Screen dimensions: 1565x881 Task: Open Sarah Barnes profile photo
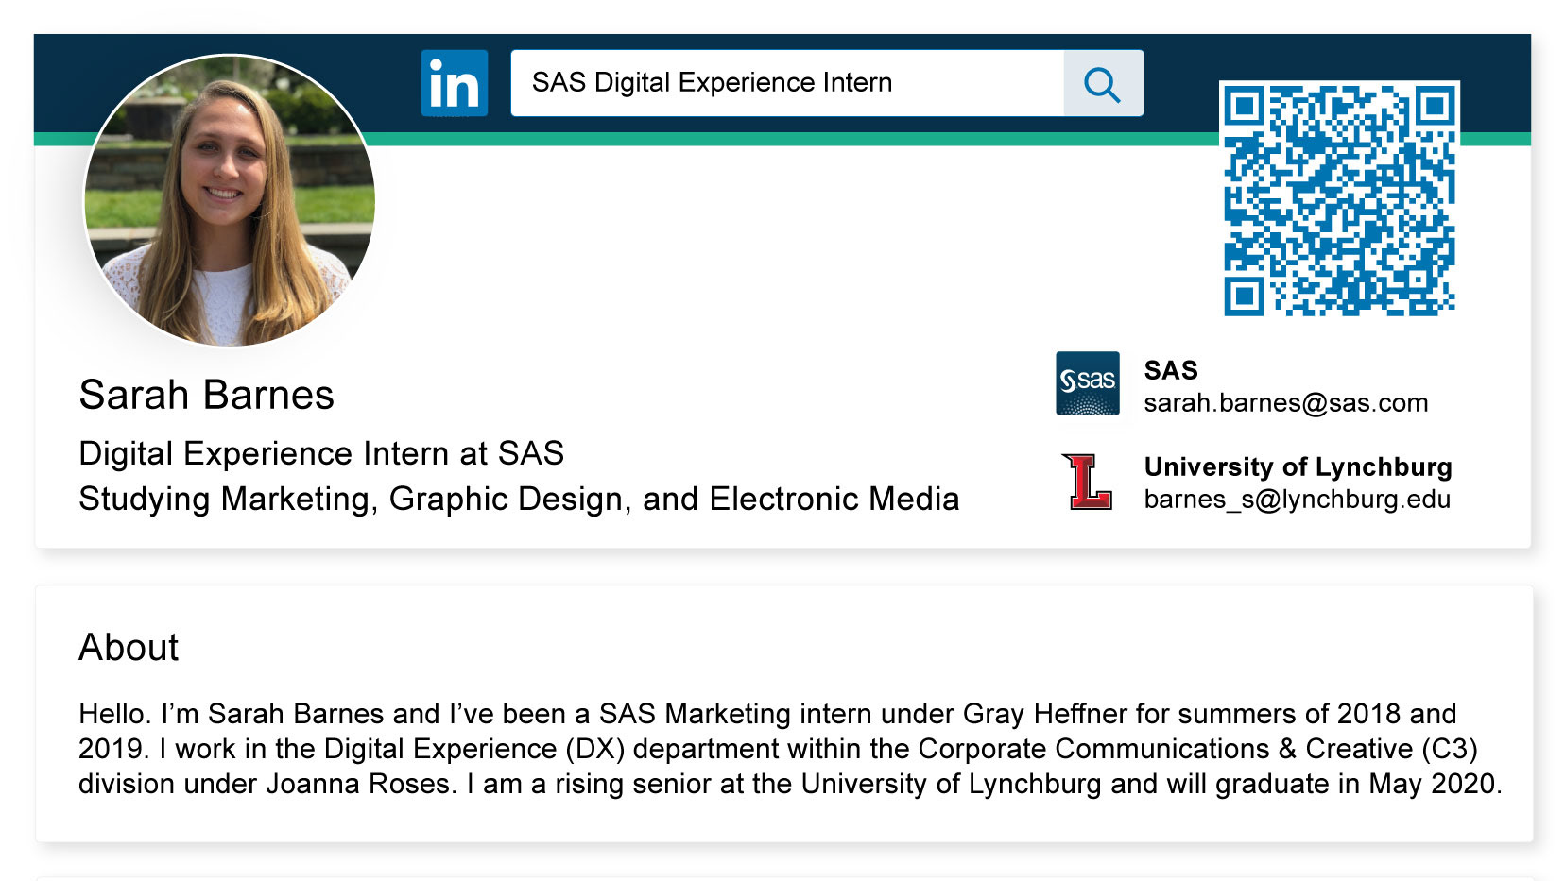230,200
